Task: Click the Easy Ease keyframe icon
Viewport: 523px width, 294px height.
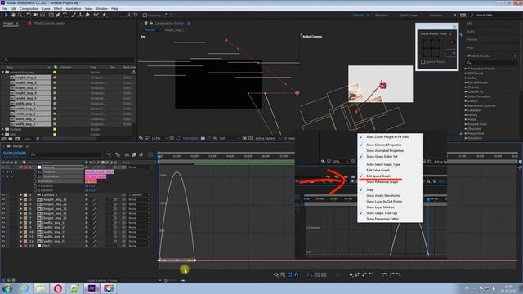Action: coord(385,274)
